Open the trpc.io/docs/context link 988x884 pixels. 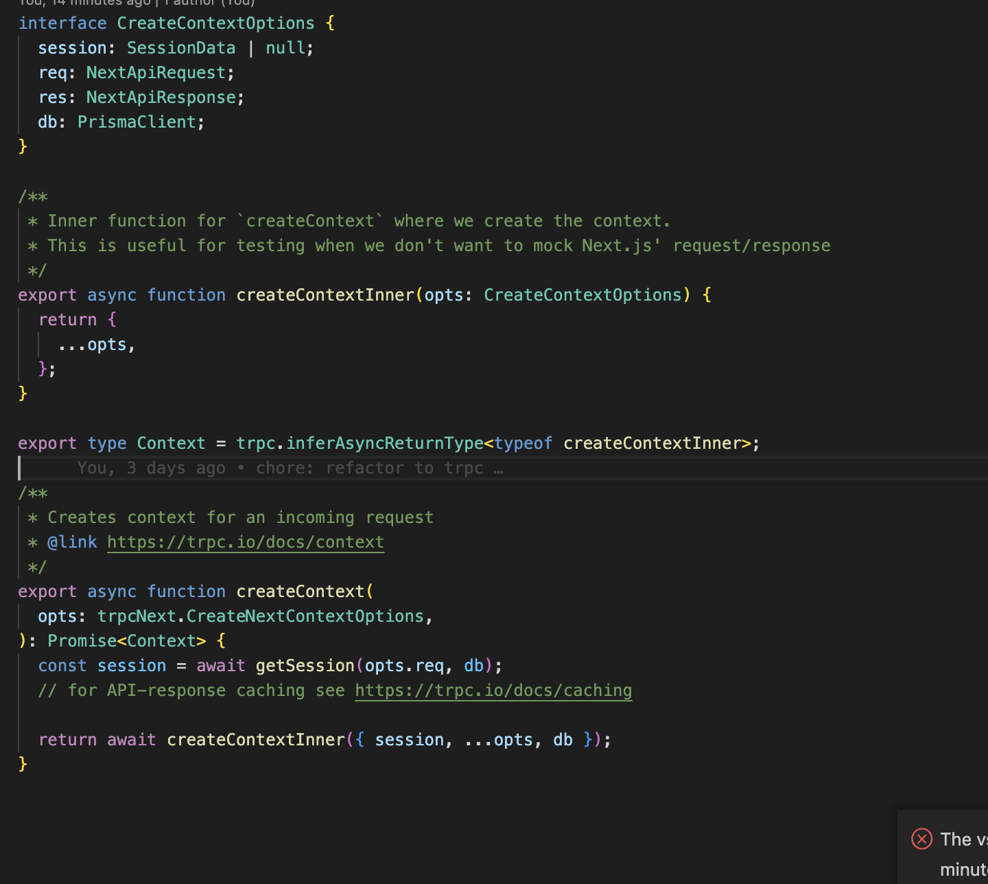pyautogui.click(x=246, y=542)
